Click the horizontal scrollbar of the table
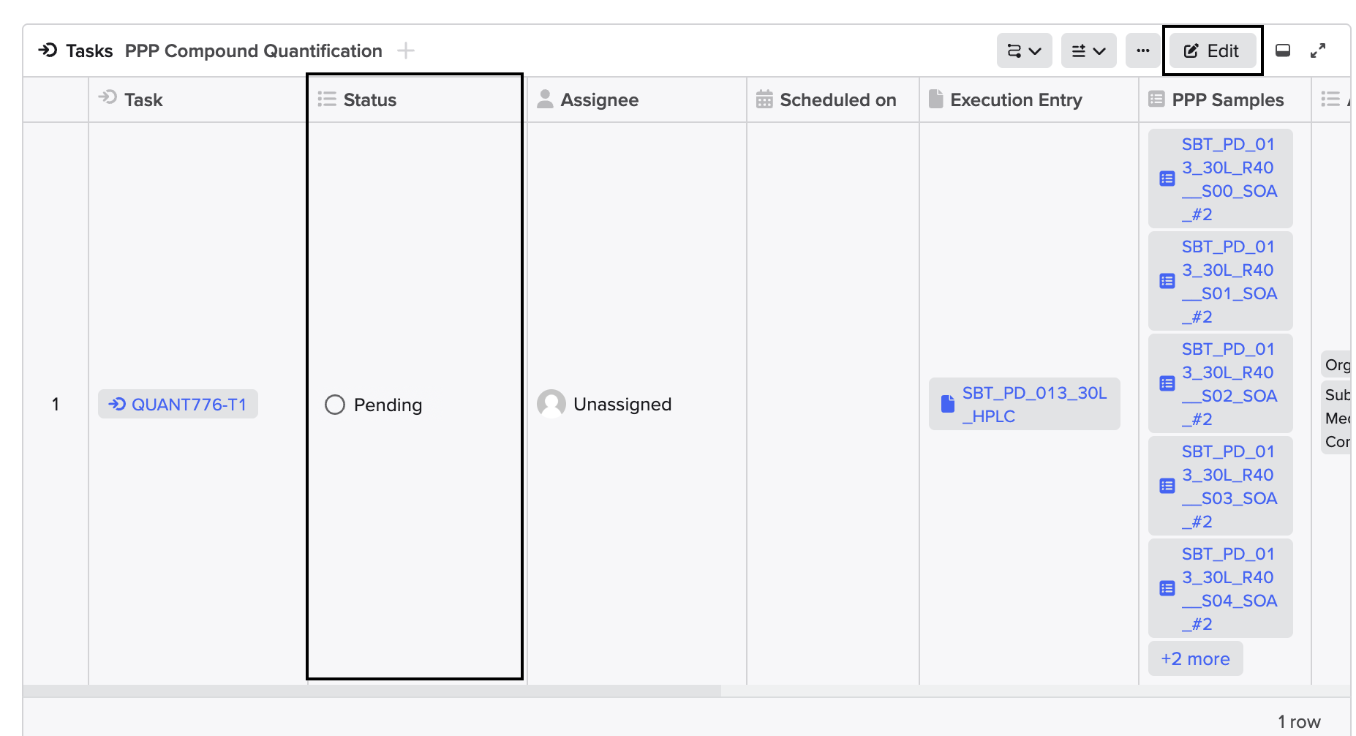Screen dimensions: 1356x736 tap(372, 691)
